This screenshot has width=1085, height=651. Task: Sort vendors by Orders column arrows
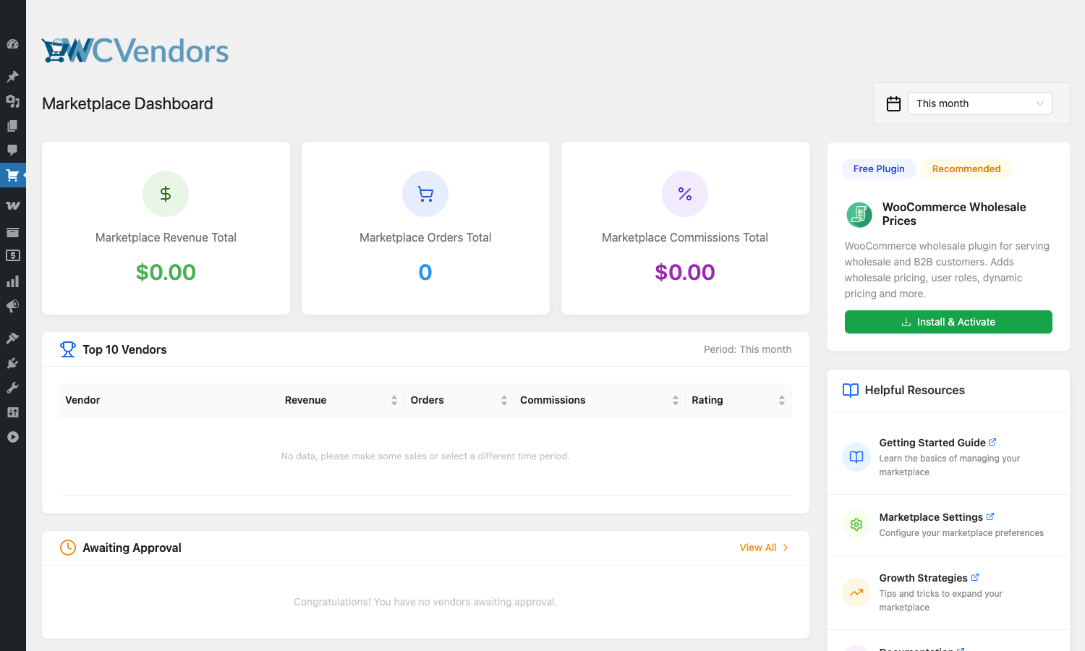(x=504, y=400)
